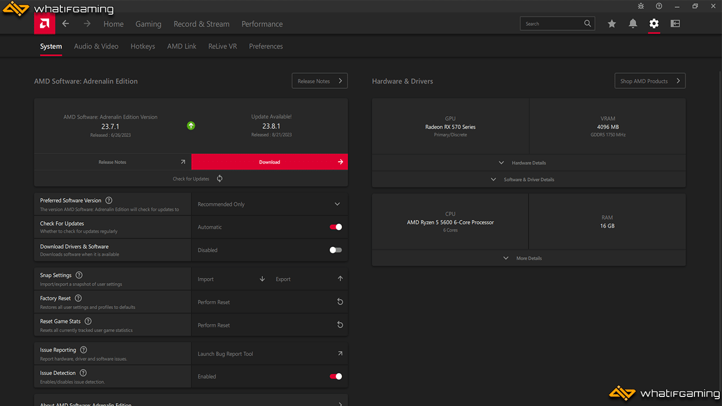Switch to the AMD Link tab
This screenshot has height=406, width=722.
pos(182,46)
